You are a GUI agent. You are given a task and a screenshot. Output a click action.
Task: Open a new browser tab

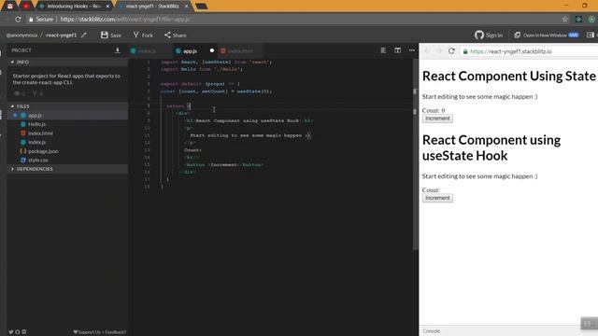point(202,7)
